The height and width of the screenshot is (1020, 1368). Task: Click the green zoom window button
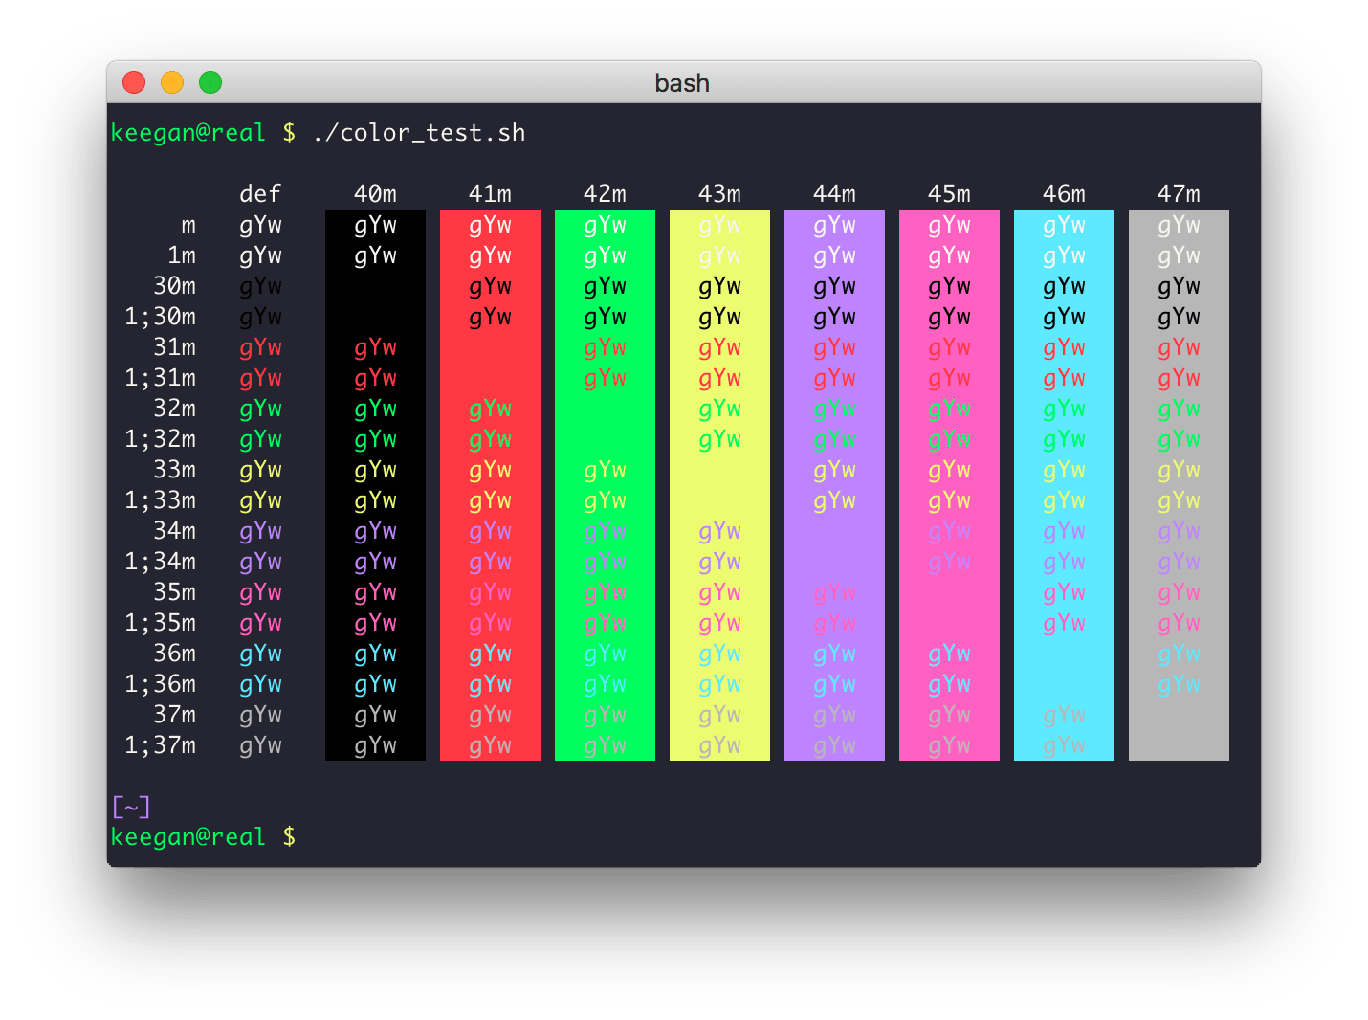(x=210, y=83)
